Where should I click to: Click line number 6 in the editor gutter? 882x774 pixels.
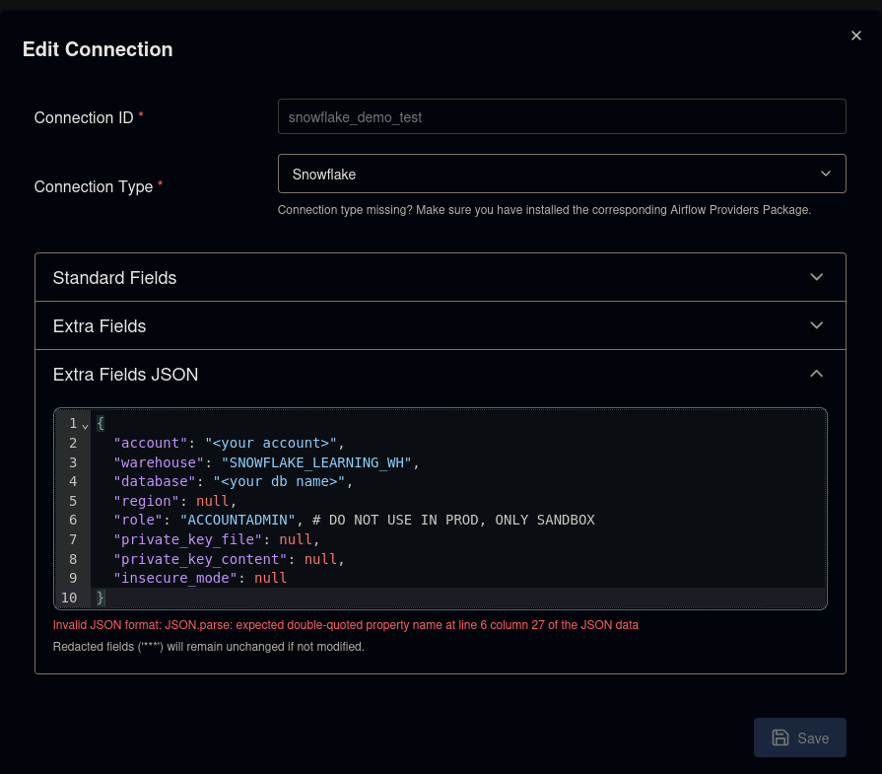pos(73,521)
